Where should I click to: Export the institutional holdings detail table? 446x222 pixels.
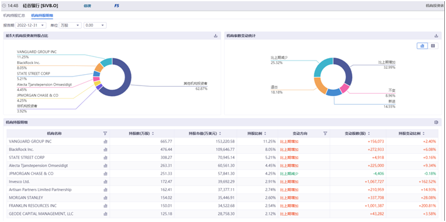437,122
